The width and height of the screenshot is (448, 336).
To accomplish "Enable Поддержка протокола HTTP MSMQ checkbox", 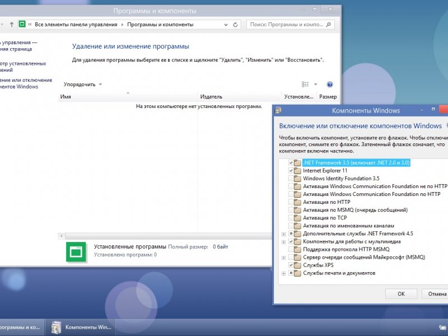I will tap(291, 249).
